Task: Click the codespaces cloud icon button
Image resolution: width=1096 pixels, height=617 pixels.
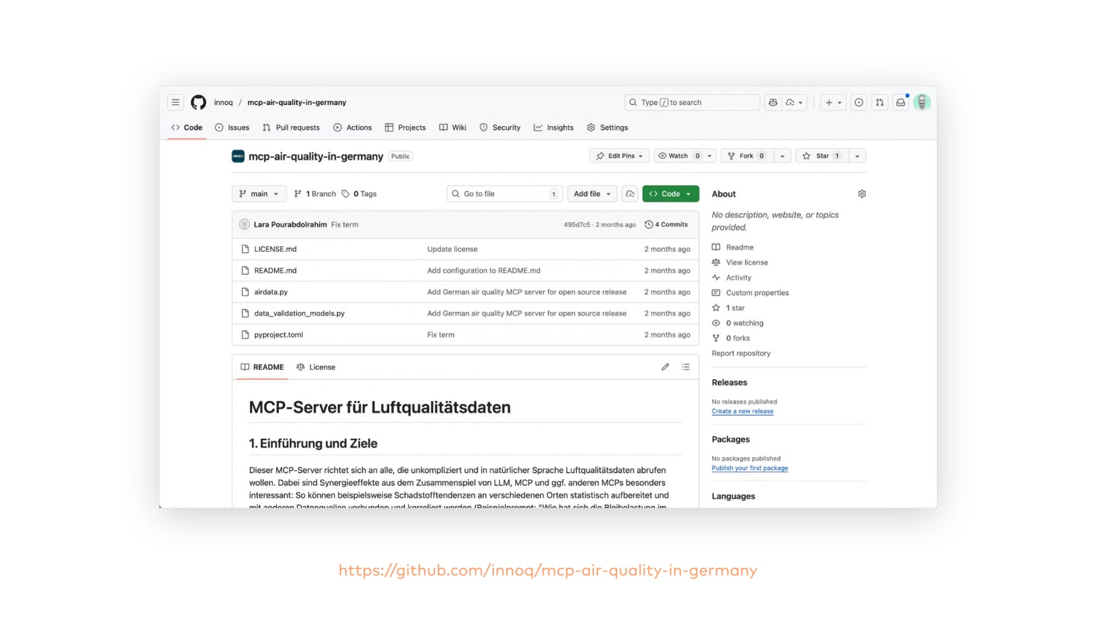Action: tap(630, 194)
